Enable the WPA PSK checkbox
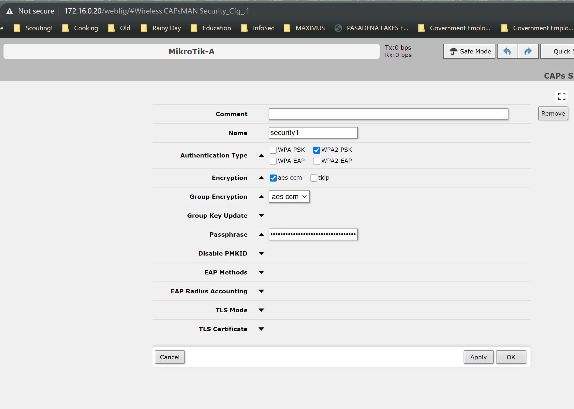The image size is (574, 409). coord(273,150)
